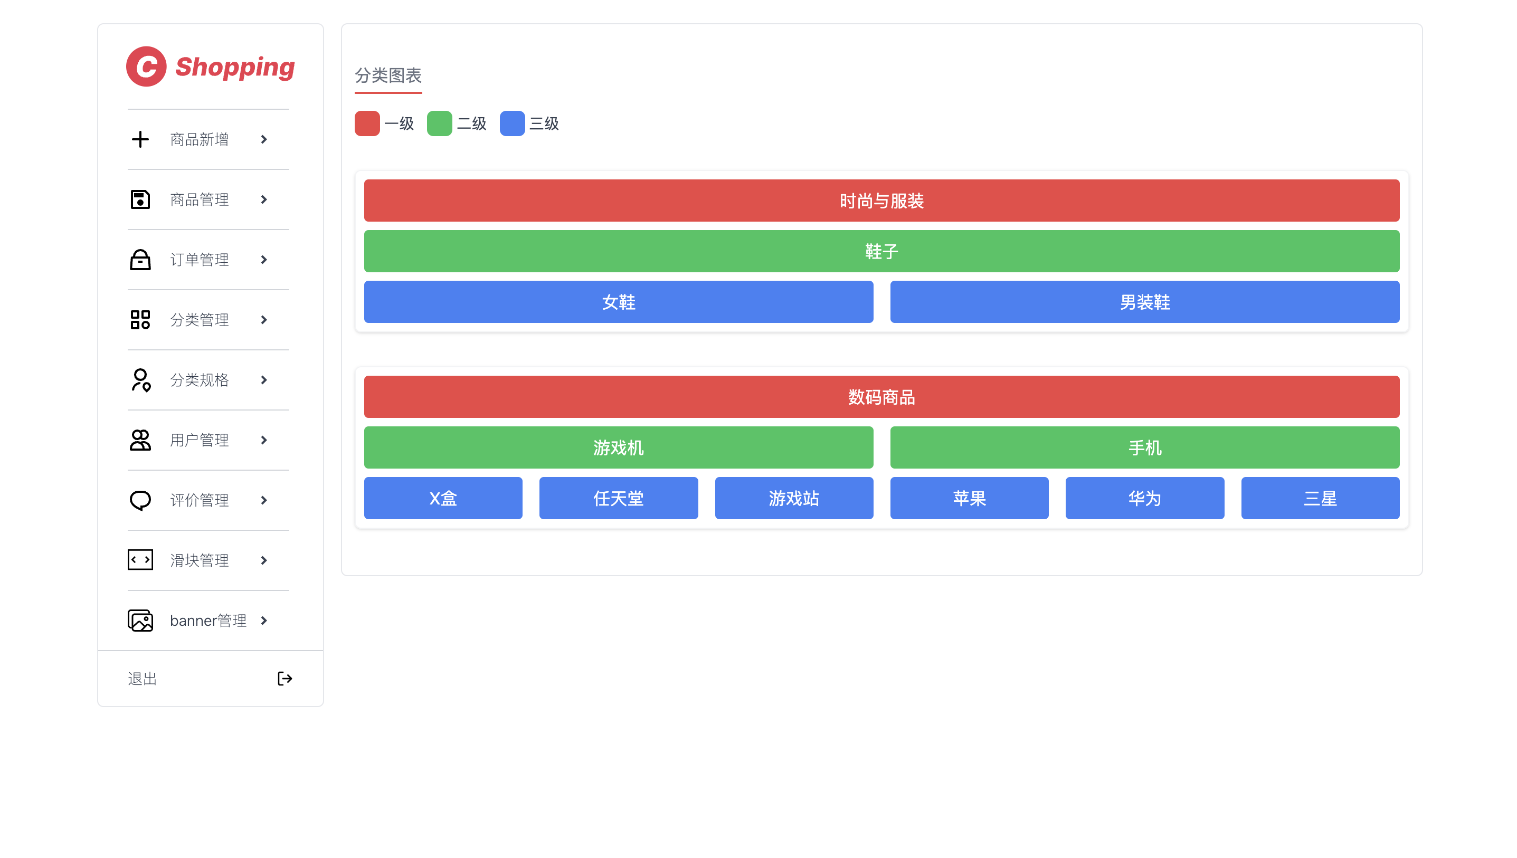Image resolution: width=1517 pixels, height=858 pixels.
Task: Expand the 分类管理 chevron
Action: [264, 320]
